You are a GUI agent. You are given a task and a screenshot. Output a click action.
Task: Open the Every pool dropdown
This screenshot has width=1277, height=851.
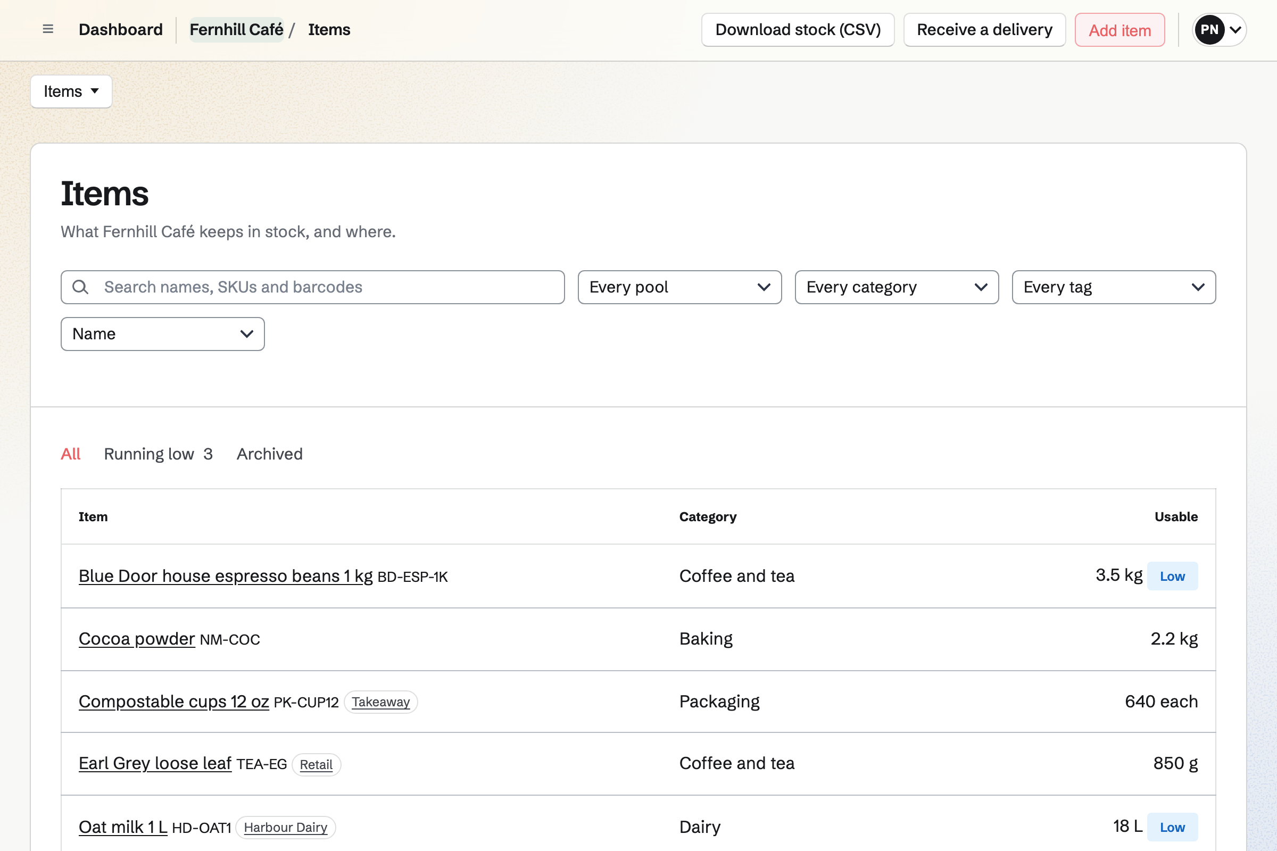point(680,287)
